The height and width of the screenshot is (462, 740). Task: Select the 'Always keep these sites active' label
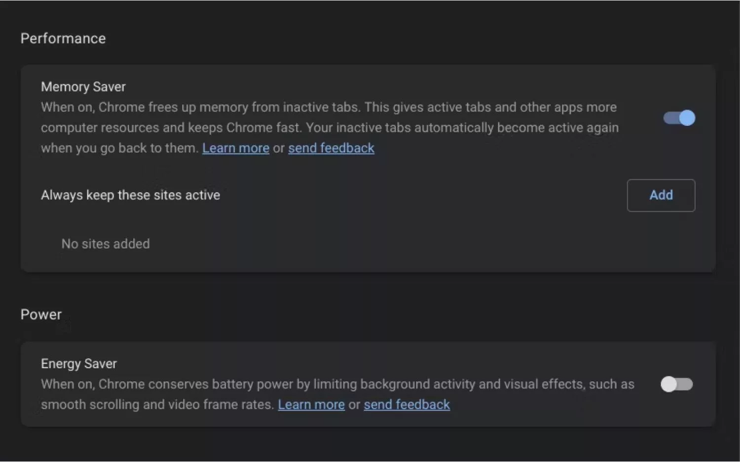click(130, 196)
